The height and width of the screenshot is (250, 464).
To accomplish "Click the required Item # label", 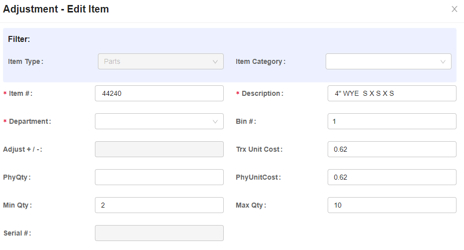I will pyautogui.click(x=20, y=94).
